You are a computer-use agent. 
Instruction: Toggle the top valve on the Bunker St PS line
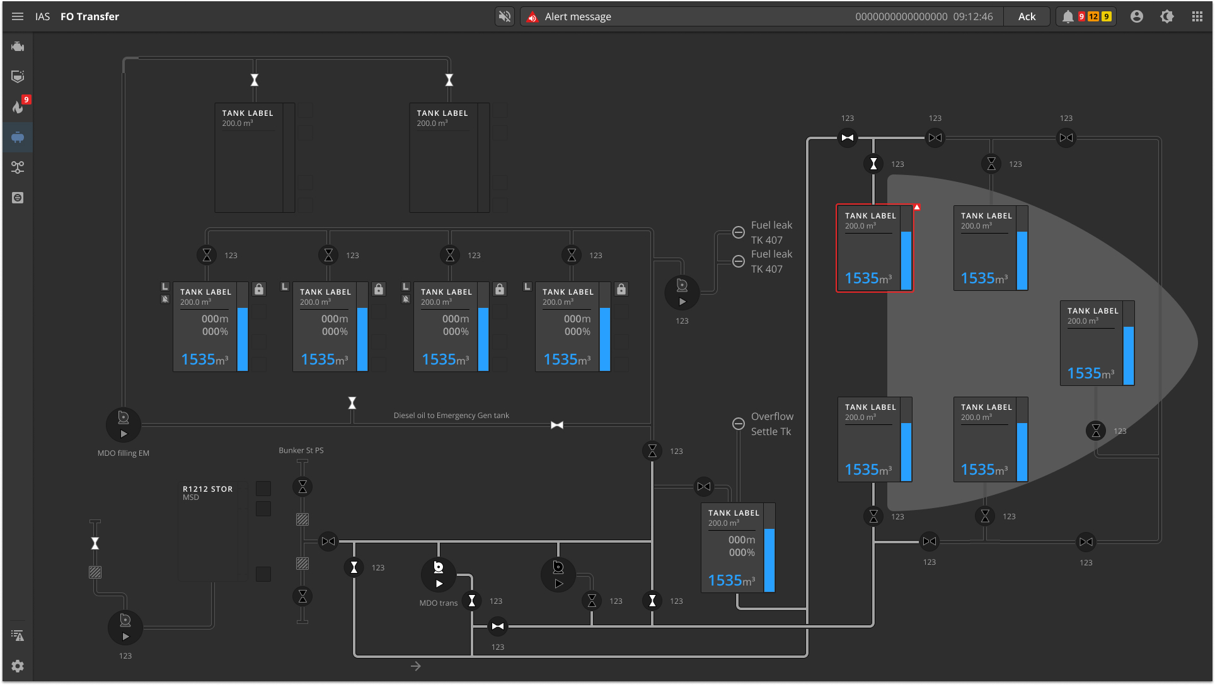(302, 487)
